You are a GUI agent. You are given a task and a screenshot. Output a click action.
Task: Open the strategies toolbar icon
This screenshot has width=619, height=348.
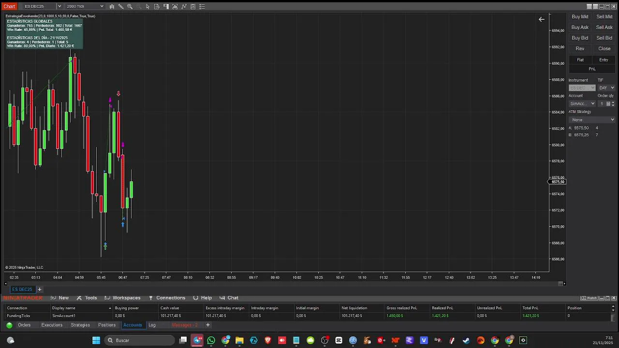point(193,6)
